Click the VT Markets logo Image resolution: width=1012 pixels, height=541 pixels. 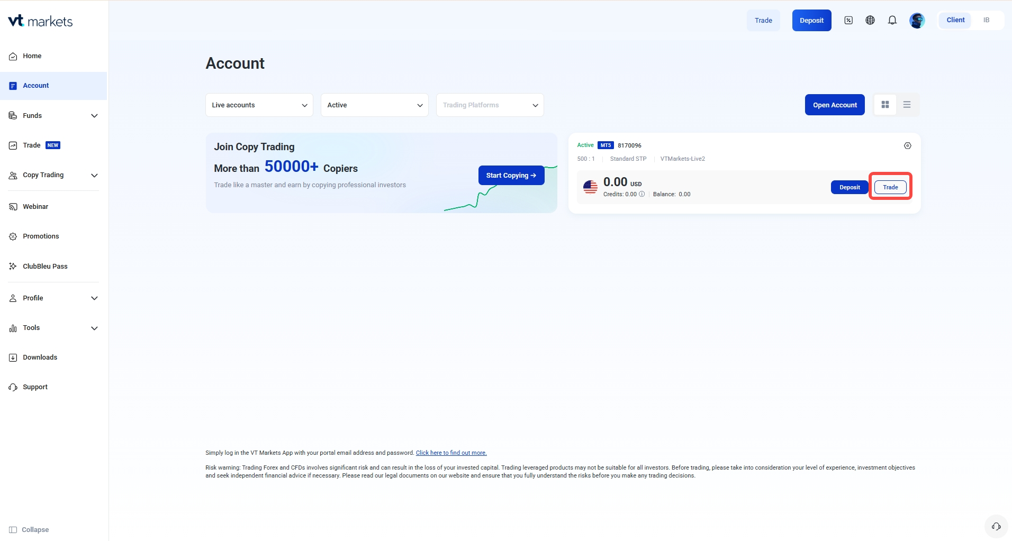[40, 21]
